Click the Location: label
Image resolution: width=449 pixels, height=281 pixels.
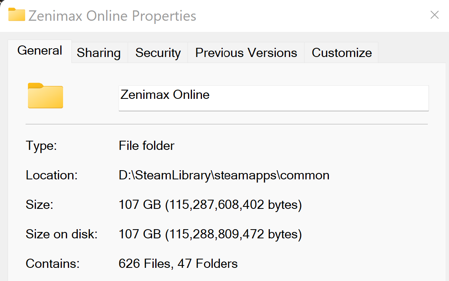51,175
